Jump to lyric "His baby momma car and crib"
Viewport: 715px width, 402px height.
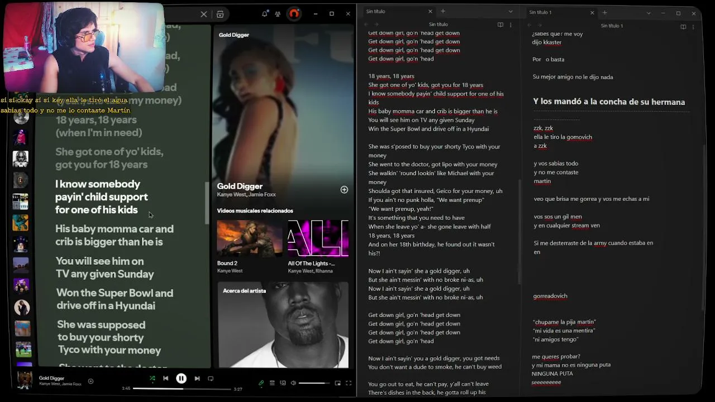click(x=115, y=235)
